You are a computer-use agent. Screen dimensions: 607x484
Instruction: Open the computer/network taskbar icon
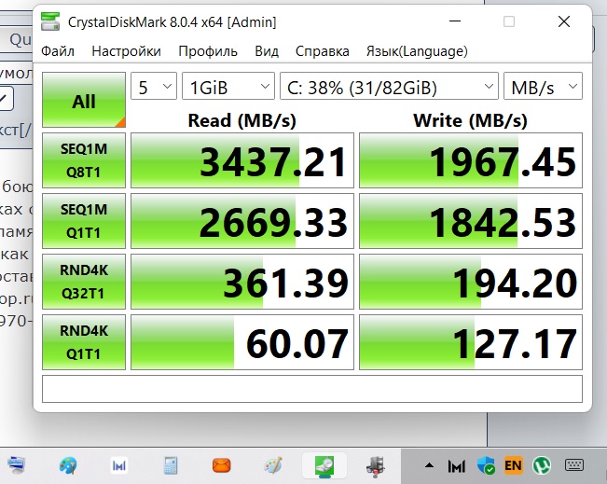tap(16, 465)
